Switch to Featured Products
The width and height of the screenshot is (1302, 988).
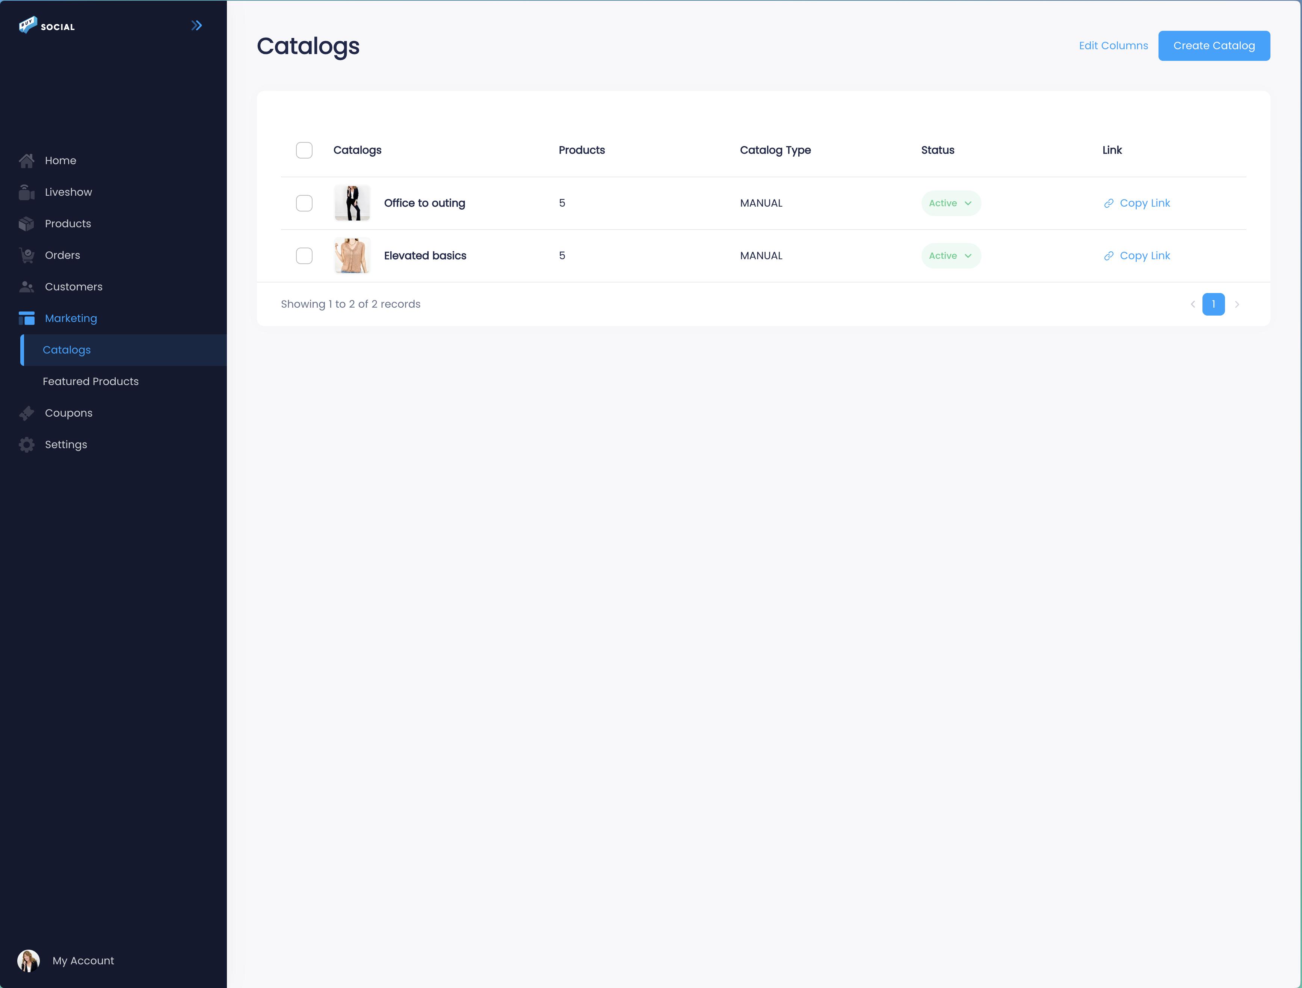(91, 382)
